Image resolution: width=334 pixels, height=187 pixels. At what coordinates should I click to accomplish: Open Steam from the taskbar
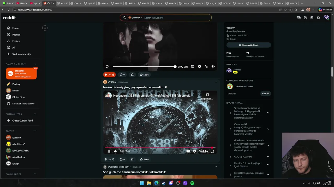163,183
